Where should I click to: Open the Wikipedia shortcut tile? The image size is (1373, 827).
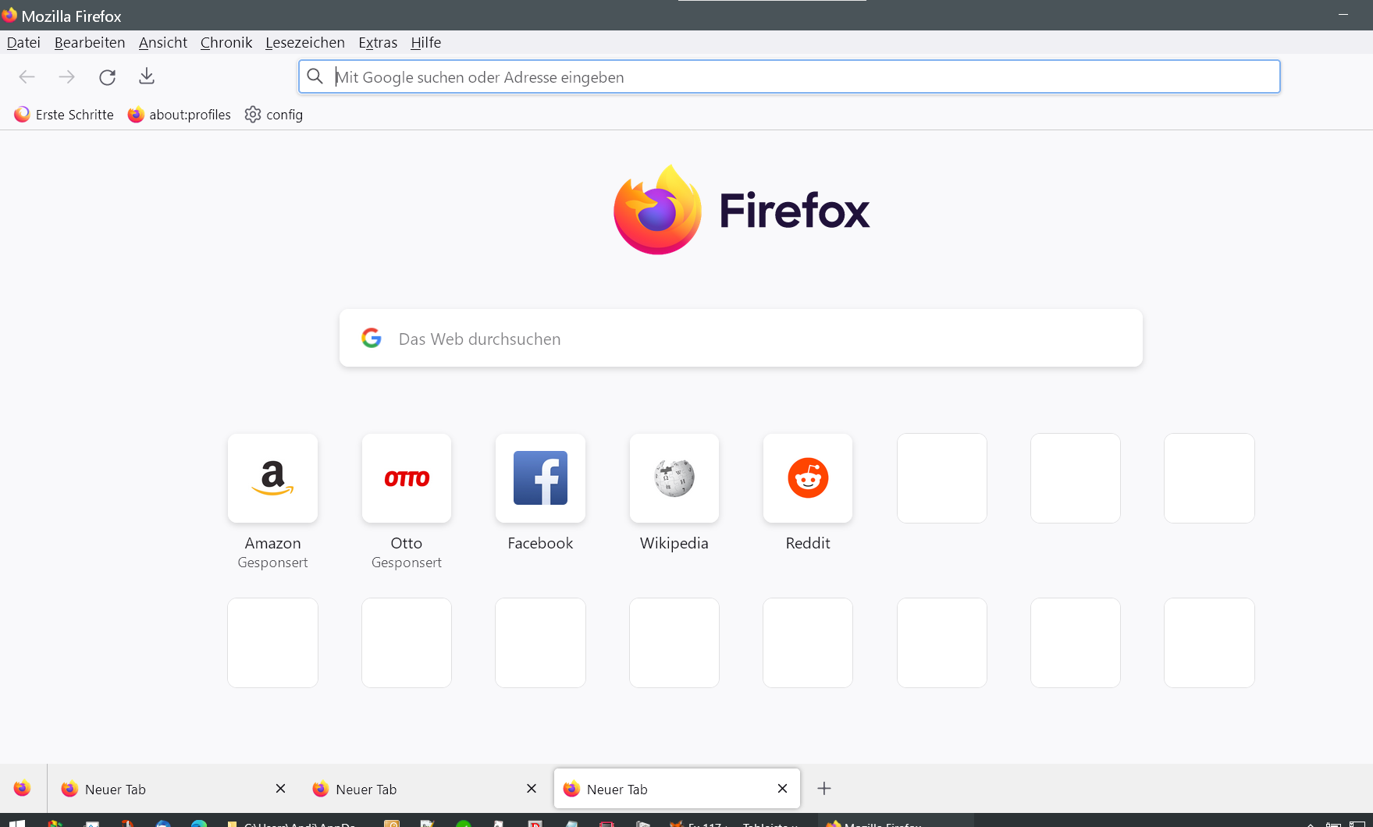[674, 478]
